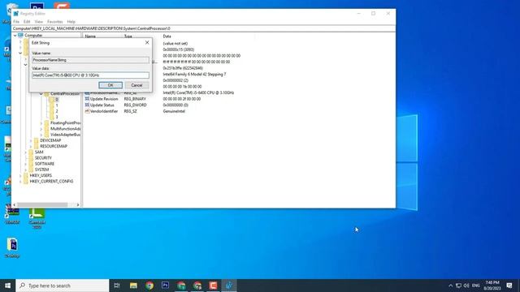Cancel the Edit String dialog
The width and height of the screenshot is (520, 292).
pos(136,85)
